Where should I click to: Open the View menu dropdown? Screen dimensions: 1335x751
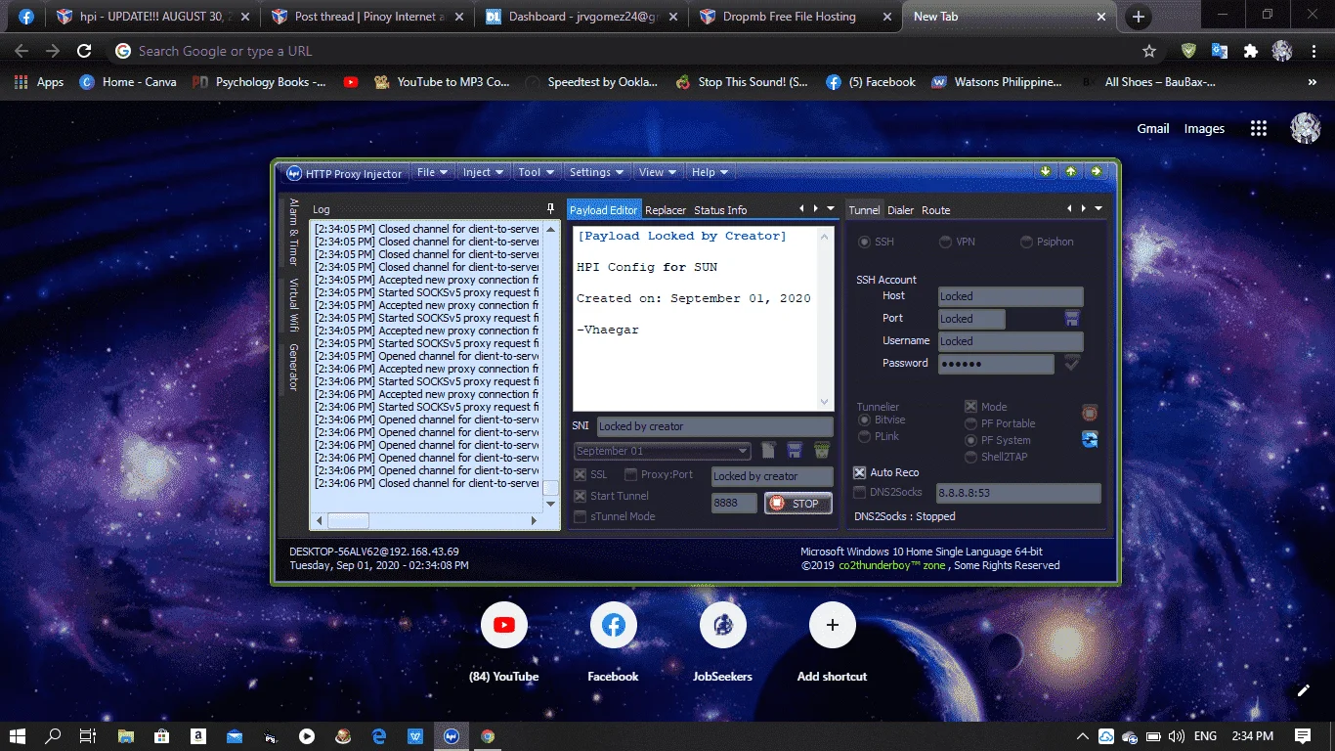click(x=658, y=172)
